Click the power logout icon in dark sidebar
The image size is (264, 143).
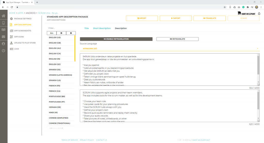coord(4,51)
